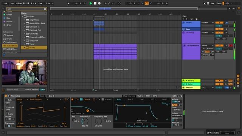
Task: Select the LFO 1 modulation tab
Action: click(x=153, y=99)
